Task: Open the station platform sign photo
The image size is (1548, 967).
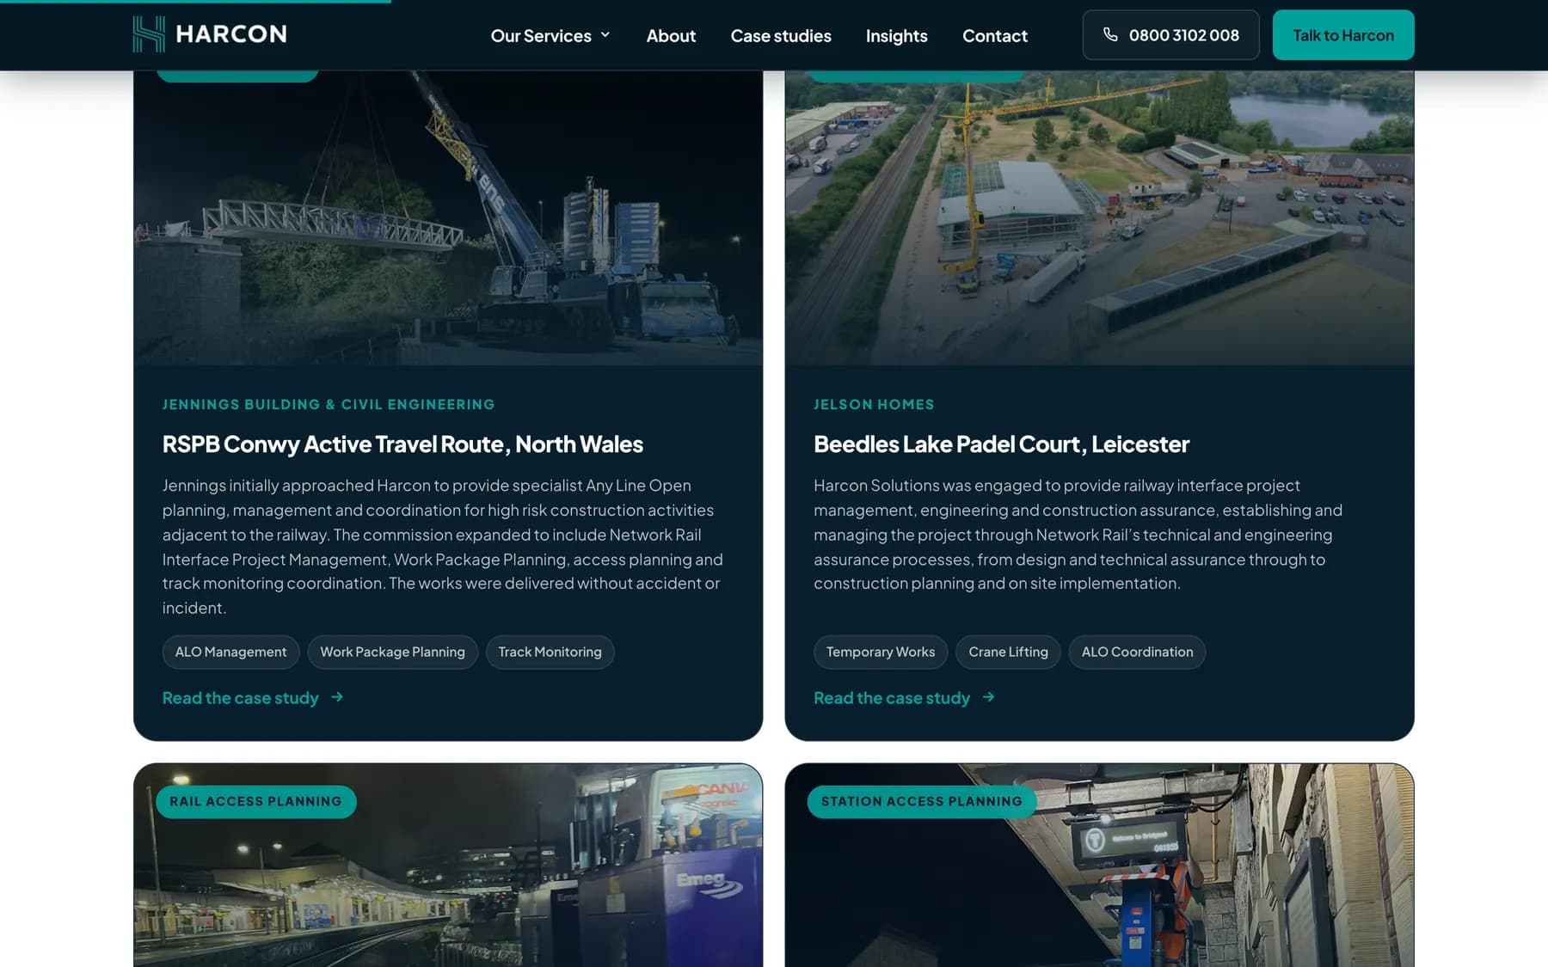Action: [x=1099, y=865]
